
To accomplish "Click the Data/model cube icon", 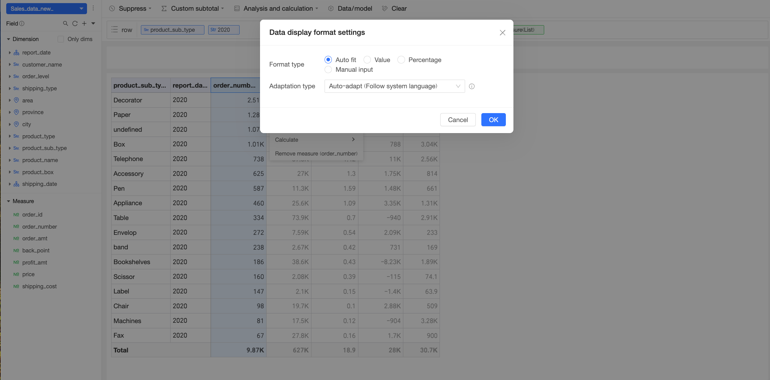I will pos(331,8).
